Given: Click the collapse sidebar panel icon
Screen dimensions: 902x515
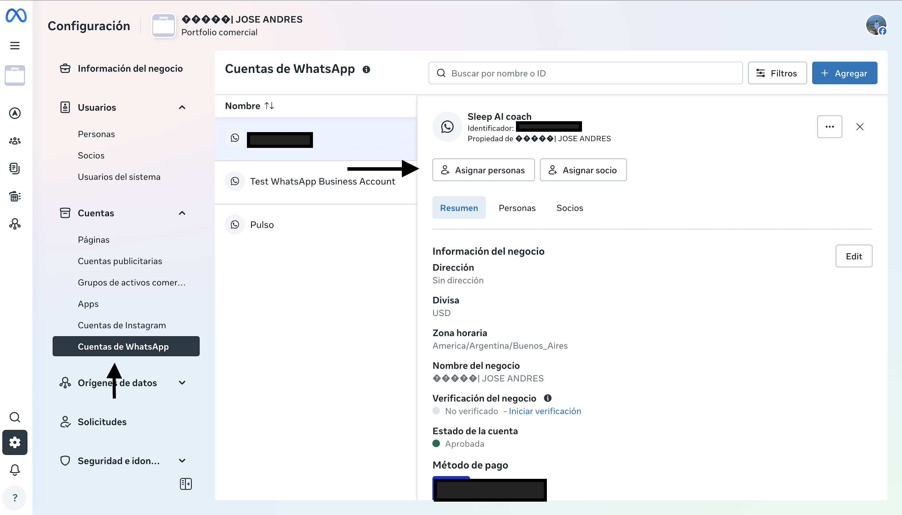Looking at the screenshot, I should pyautogui.click(x=185, y=483).
